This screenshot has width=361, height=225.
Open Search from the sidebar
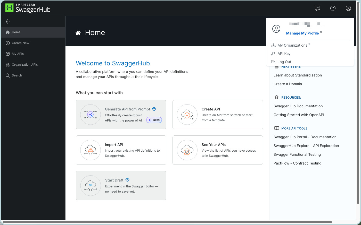point(17,75)
